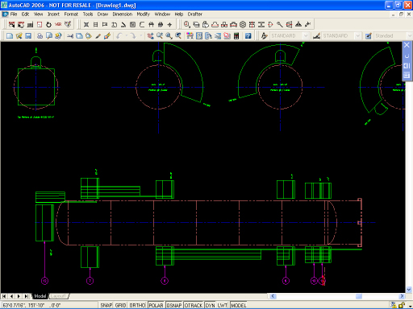The image size is (413, 309).
Task: Toggle OTRACK in status bar
Action: click(194, 305)
